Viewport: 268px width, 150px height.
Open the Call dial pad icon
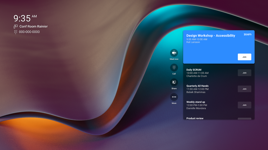(174, 68)
